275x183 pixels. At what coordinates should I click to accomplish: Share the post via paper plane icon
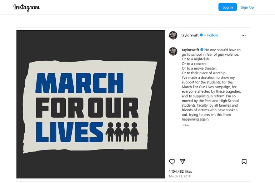(182, 162)
